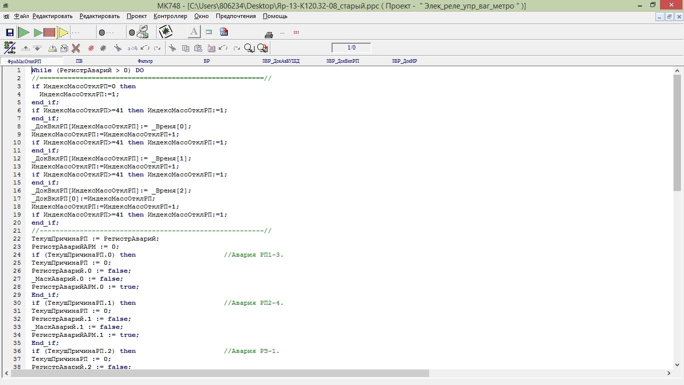Click the red X delete icon
Viewport: 684px width, 385px height.
76,48
